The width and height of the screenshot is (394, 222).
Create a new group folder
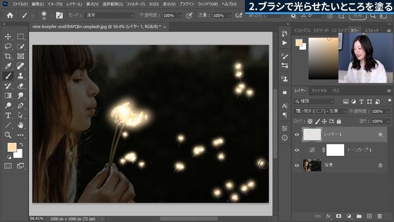359,216
